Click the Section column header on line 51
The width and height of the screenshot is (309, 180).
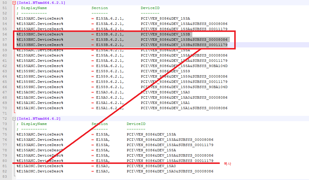tap(99, 8)
